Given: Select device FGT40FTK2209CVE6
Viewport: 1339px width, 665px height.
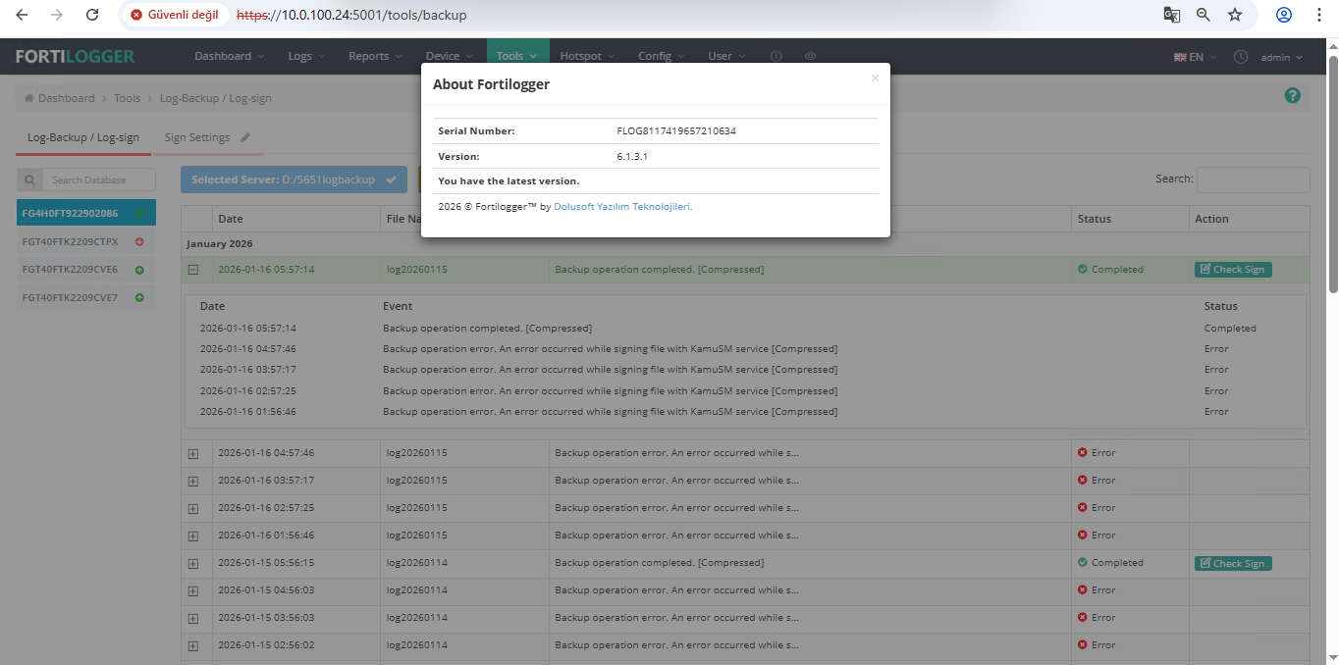Looking at the screenshot, I should click(x=86, y=269).
